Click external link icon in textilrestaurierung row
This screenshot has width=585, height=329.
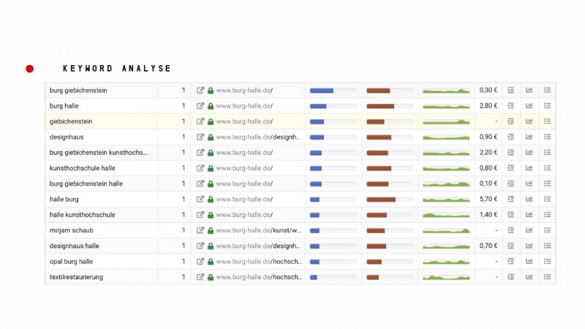200,277
